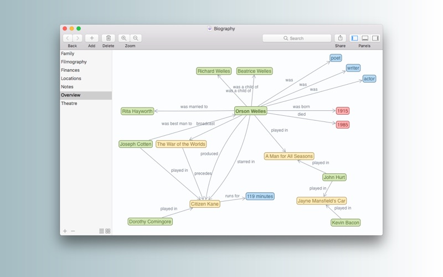Image resolution: width=443 pixels, height=277 pixels.
Task: Toggle the left sidebar panel
Action: pyautogui.click(x=354, y=38)
